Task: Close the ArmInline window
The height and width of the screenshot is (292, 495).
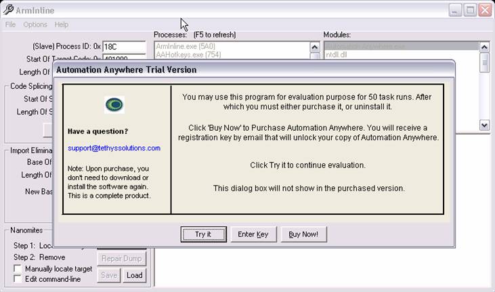Action: tap(485, 10)
